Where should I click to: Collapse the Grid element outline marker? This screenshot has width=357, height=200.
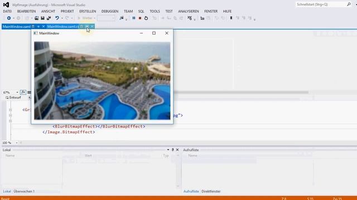[x=11, y=110]
